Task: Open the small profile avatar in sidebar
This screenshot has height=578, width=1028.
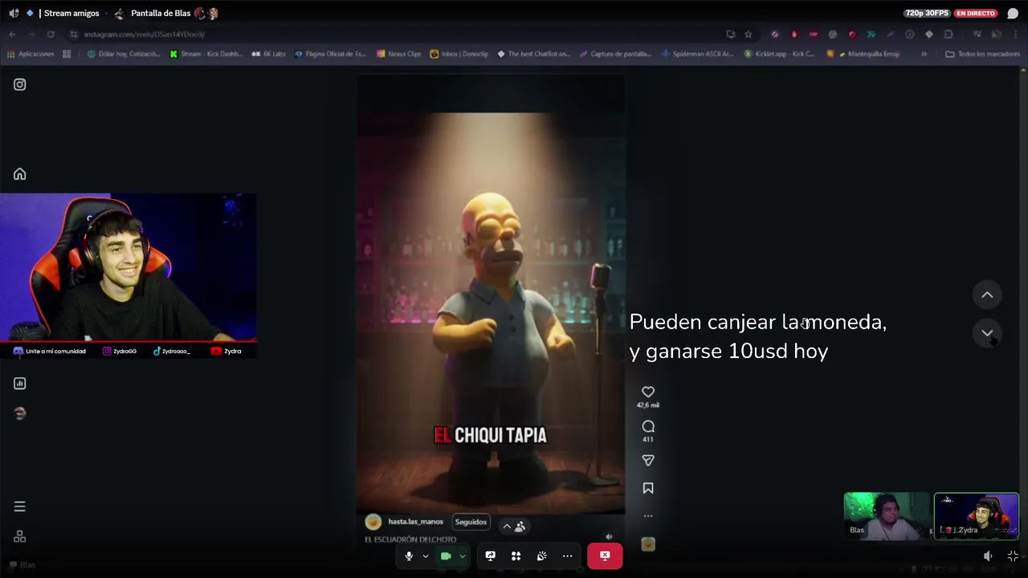Action: click(x=19, y=413)
